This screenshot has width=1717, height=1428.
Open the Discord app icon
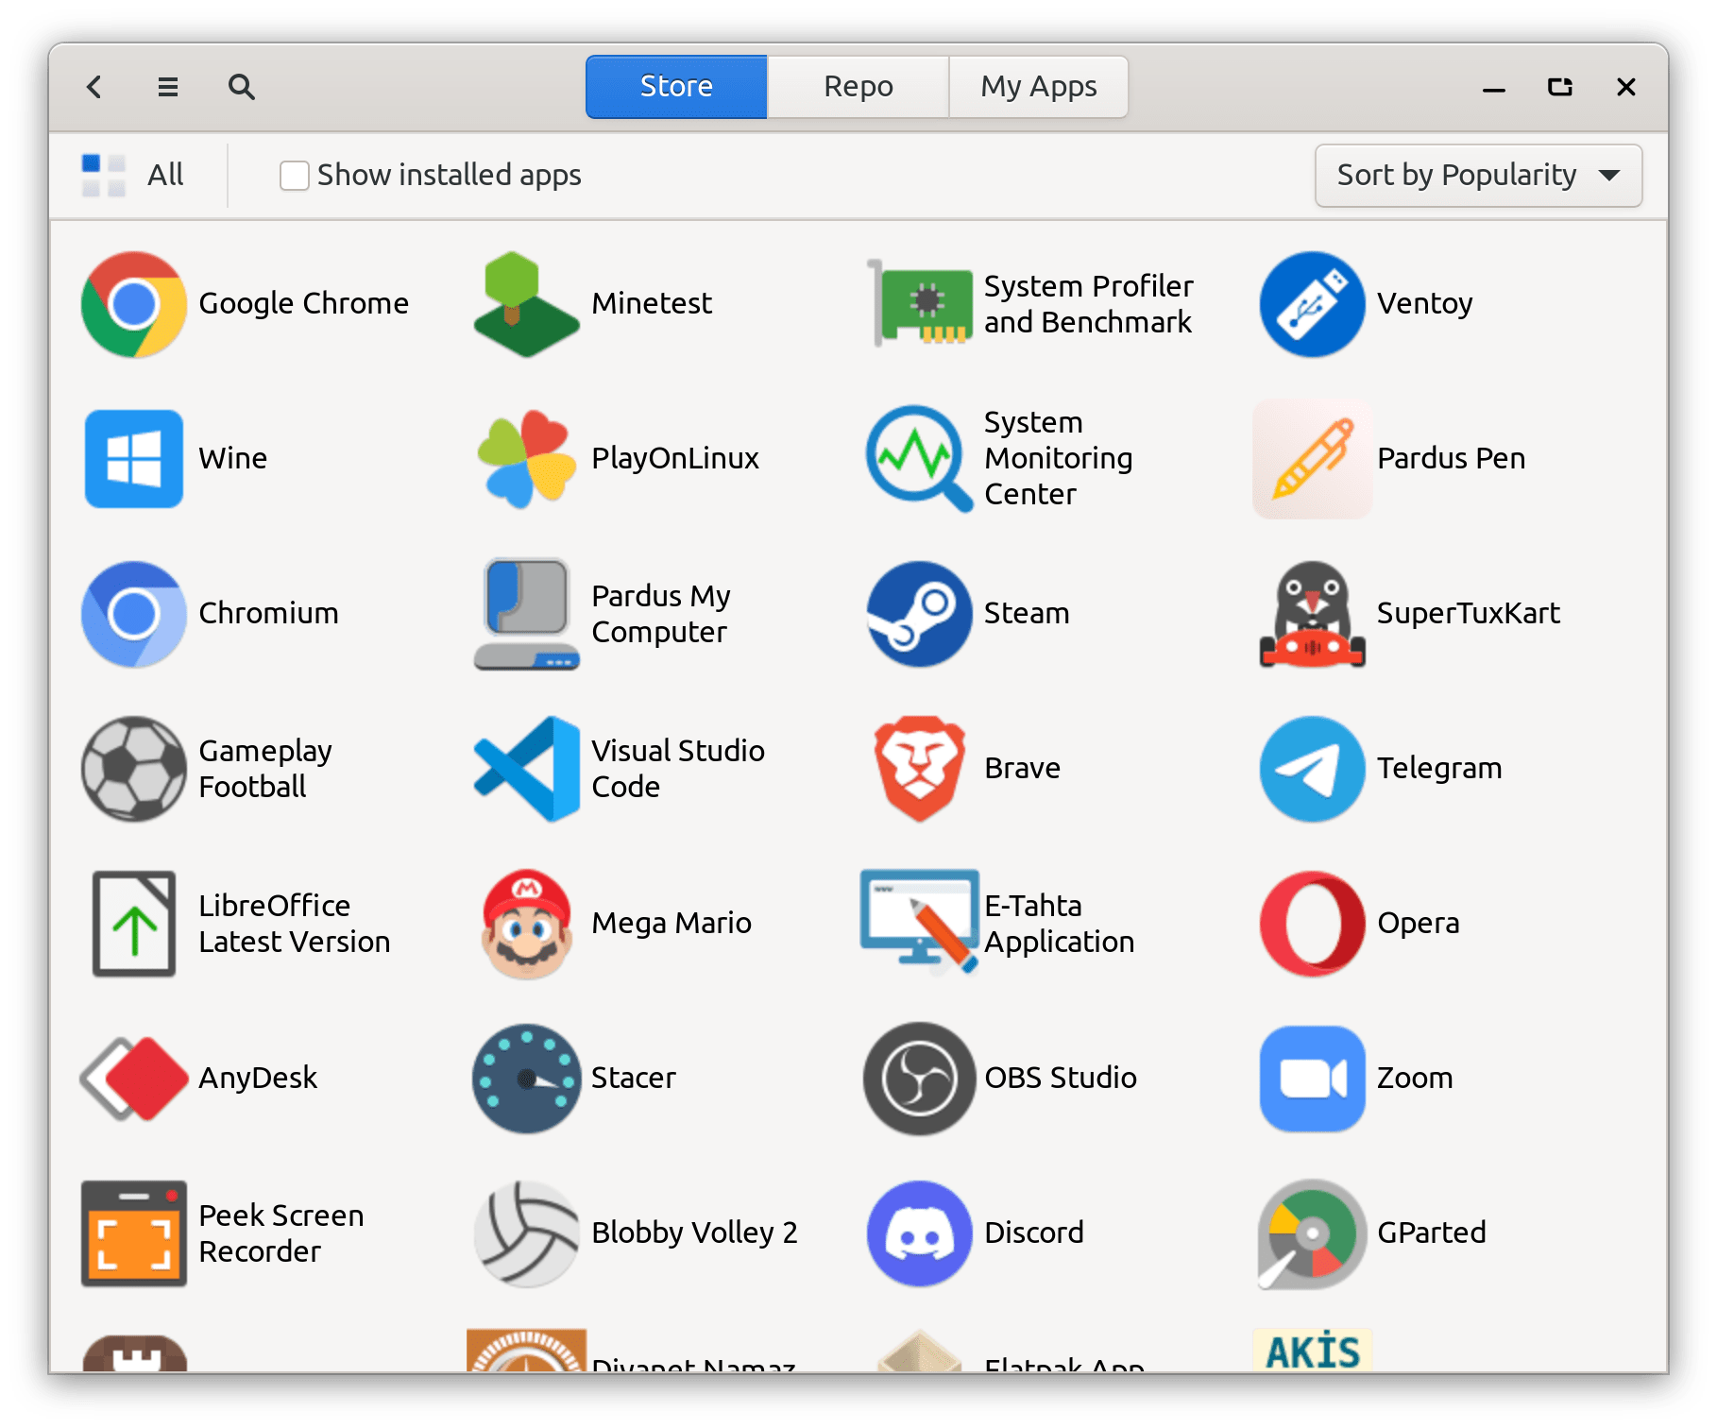click(919, 1233)
